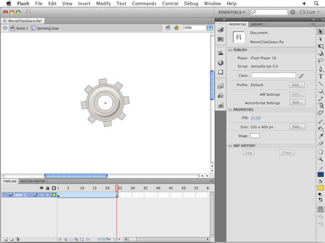The width and height of the screenshot is (325, 243).
Task: Click Edit button next to Profile
Action: pos(297,85)
